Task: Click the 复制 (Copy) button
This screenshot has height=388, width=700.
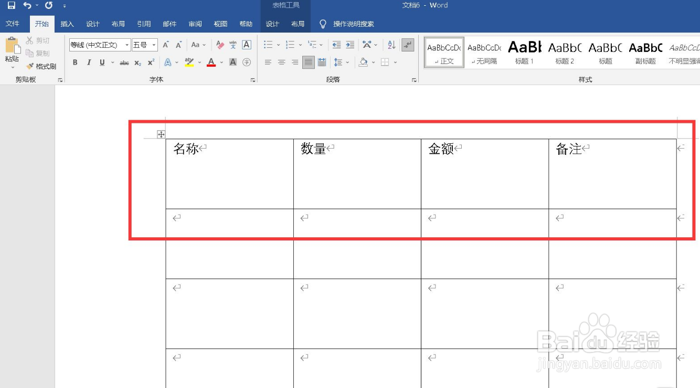Action: pyautogui.click(x=38, y=53)
